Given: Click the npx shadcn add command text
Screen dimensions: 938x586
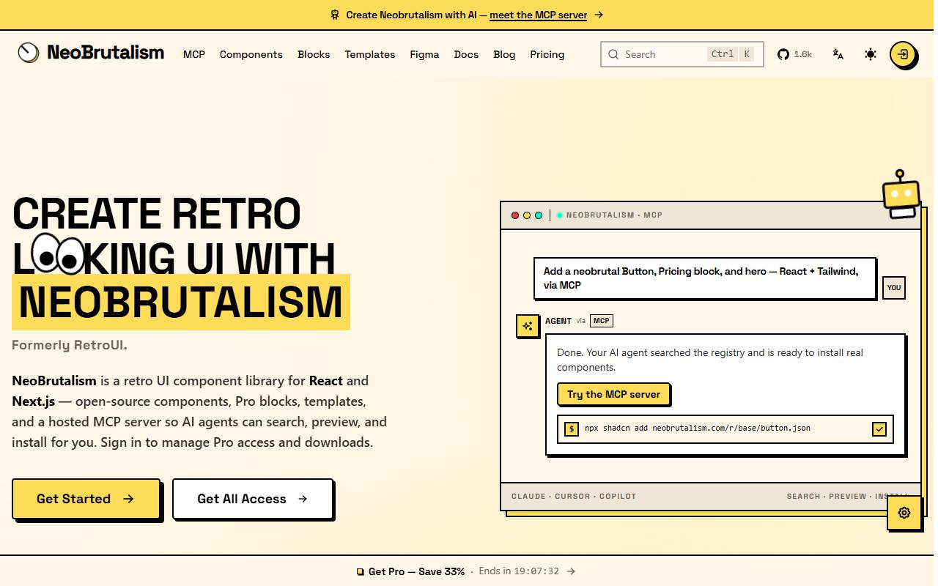Looking at the screenshot, I should point(698,429).
